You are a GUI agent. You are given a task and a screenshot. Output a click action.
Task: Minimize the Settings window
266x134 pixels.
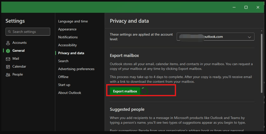pyautogui.click(x=234, y=7)
